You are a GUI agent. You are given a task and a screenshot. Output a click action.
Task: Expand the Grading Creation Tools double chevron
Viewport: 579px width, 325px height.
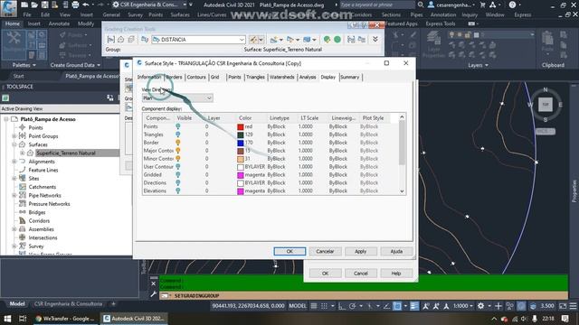click(x=375, y=40)
